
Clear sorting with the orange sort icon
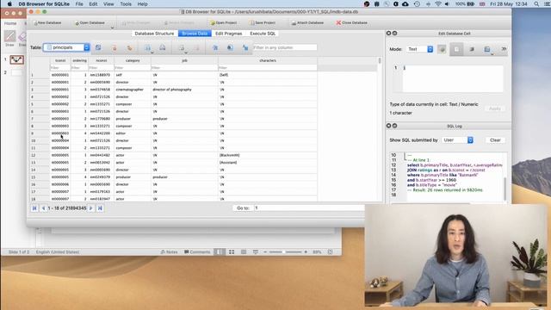(x=130, y=48)
